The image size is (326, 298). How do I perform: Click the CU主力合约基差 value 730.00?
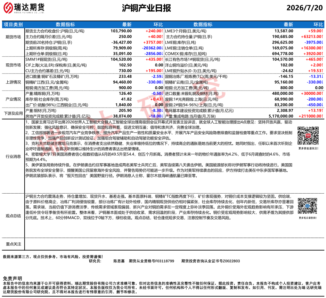click(125, 71)
